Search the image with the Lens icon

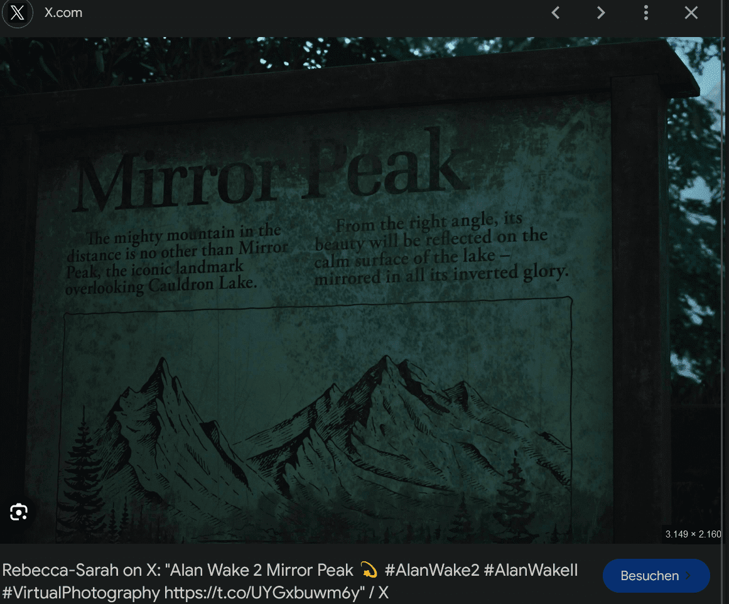(19, 512)
